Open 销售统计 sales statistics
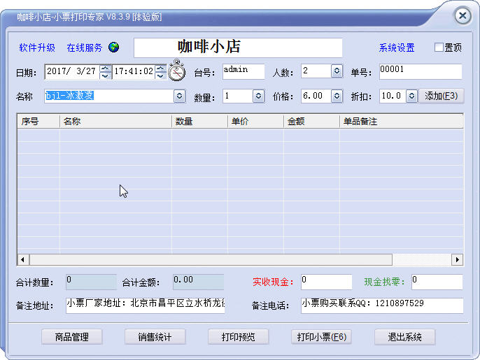The height and width of the screenshot is (360, 480). (155, 337)
